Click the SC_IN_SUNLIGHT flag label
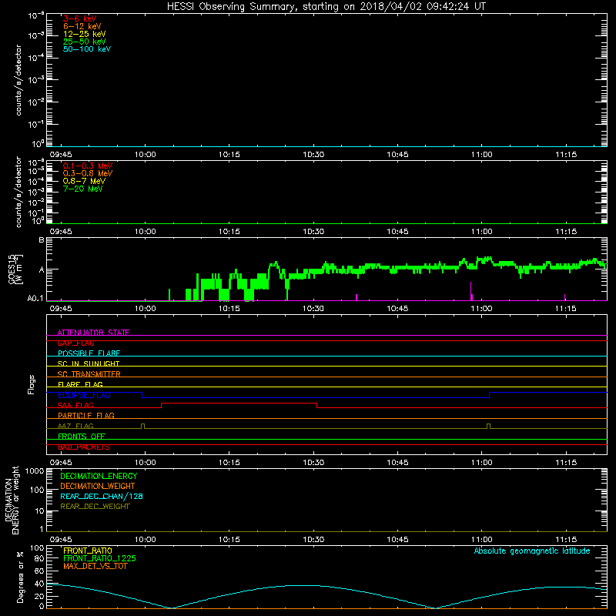Image resolution: width=616 pixels, height=616 pixels. (89, 363)
